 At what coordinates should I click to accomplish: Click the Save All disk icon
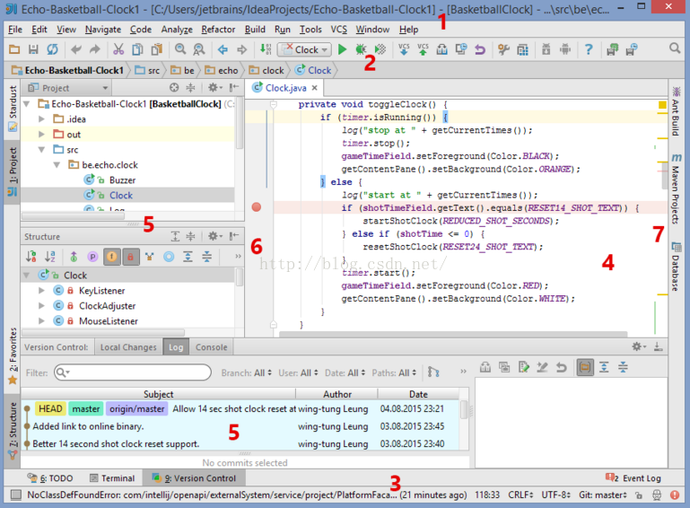point(33,49)
